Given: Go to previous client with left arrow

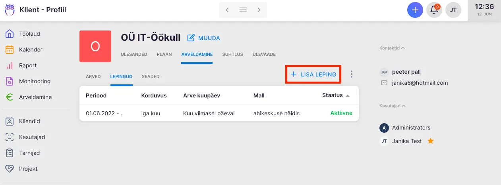Looking at the screenshot, I should (227, 10).
